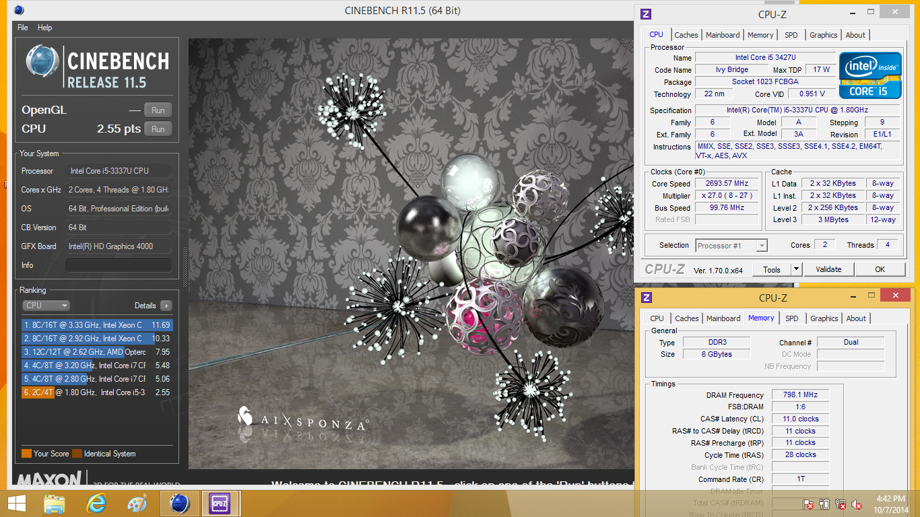Click the Cinebench icon in the title bar
The image size is (920, 517).
pyautogui.click(x=19, y=10)
